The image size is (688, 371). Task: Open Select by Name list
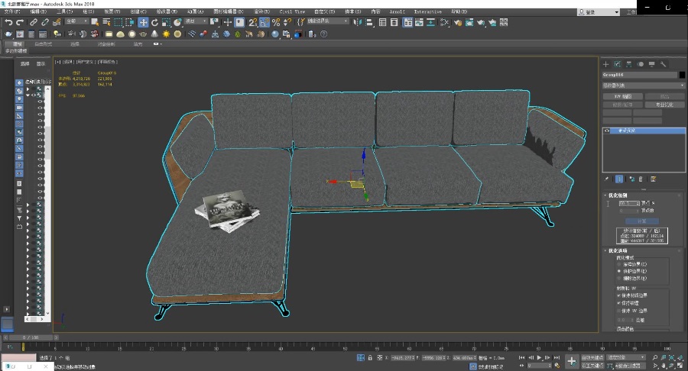(x=106, y=22)
